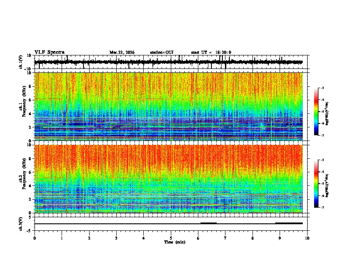This screenshot has width=346, height=267.
Task: Click the time axis tick label '2'
Action: [89, 238]
